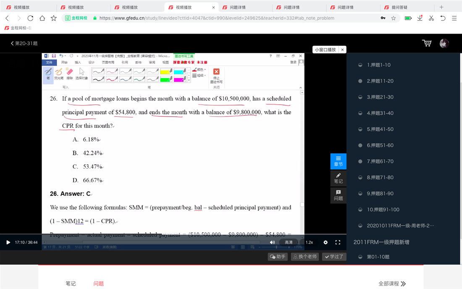462x289 pixels.
Task: Open the 插入 insert ribbon tab
Action: [78, 63]
